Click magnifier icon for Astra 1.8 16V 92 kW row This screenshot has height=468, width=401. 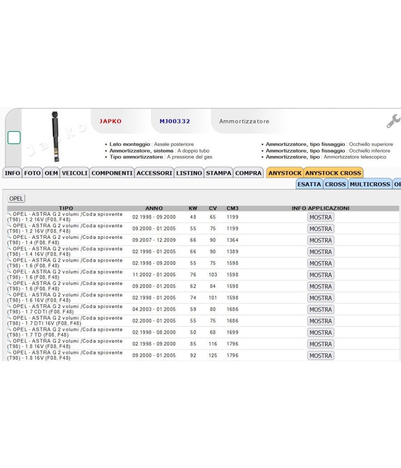[9, 352]
